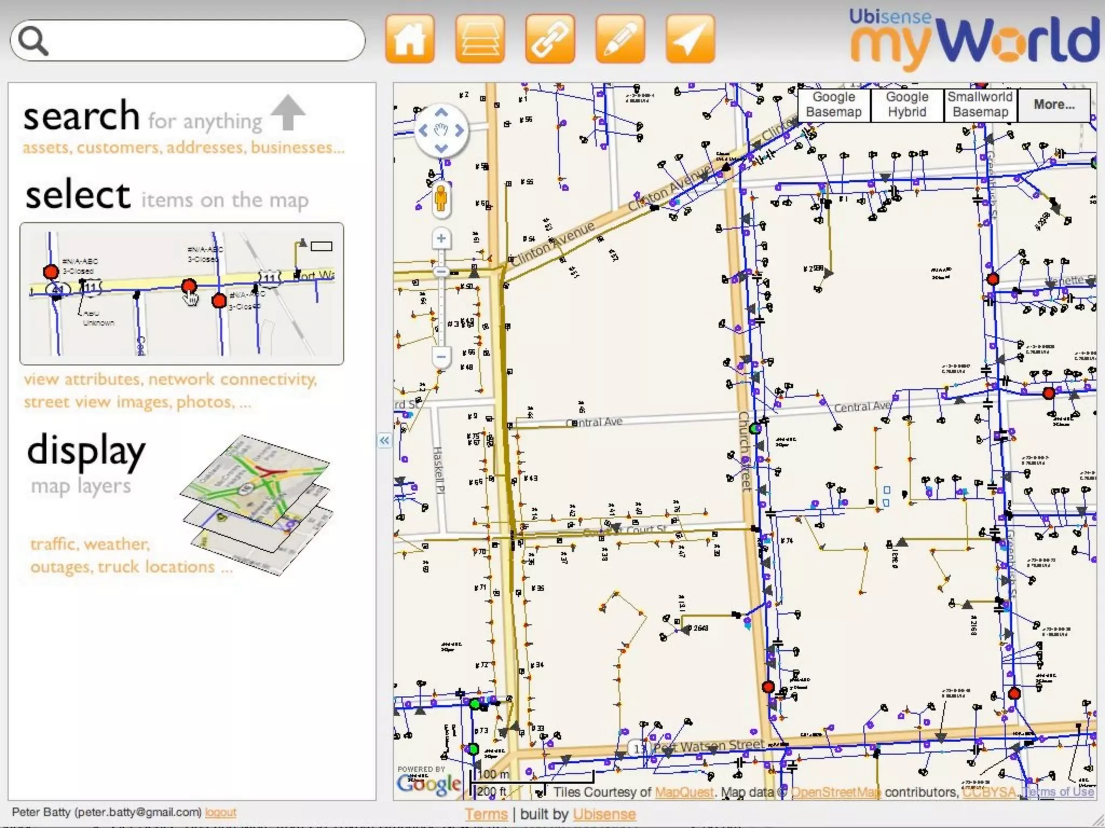Viewport: 1105px width, 828px height.
Task: Zoom out with the minus button
Action: click(441, 356)
